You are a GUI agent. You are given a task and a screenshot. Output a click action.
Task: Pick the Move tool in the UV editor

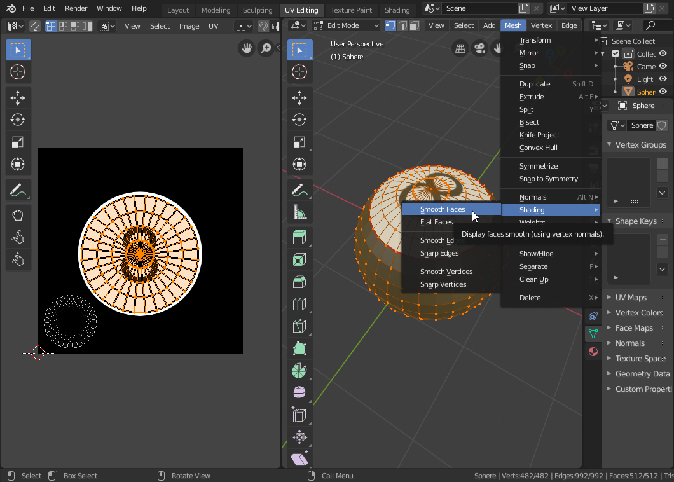(18, 97)
